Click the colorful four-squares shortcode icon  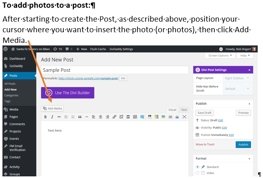point(157,117)
